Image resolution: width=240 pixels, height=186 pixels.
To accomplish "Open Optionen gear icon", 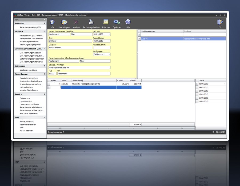I will tap(117, 22).
